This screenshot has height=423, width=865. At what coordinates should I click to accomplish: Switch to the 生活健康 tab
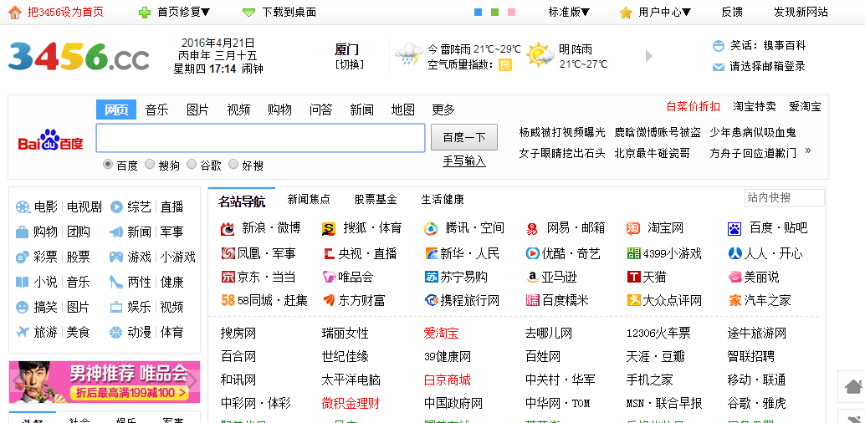click(x=443, y=199)
